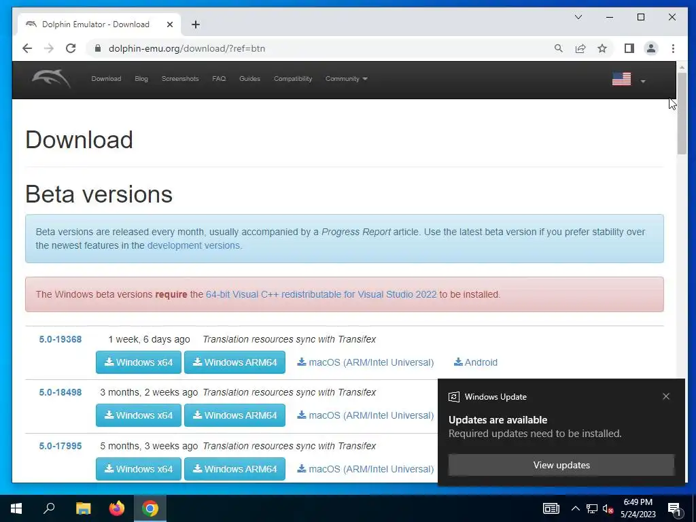The image size is (696, 522).
Task: Download Windows x64 build for 5.0-17995
Action: [139, 469]
